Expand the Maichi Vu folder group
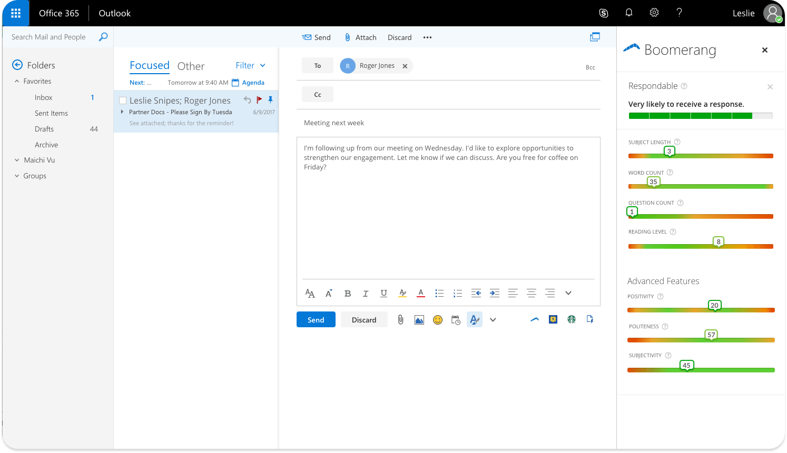Screen dimensions: 787x453 point(17,160)
